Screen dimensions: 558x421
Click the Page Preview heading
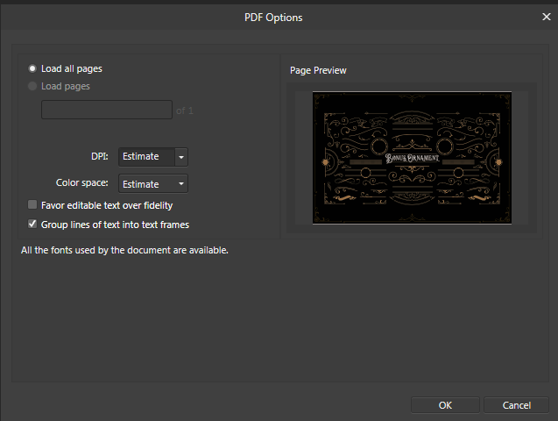(318, 70)
